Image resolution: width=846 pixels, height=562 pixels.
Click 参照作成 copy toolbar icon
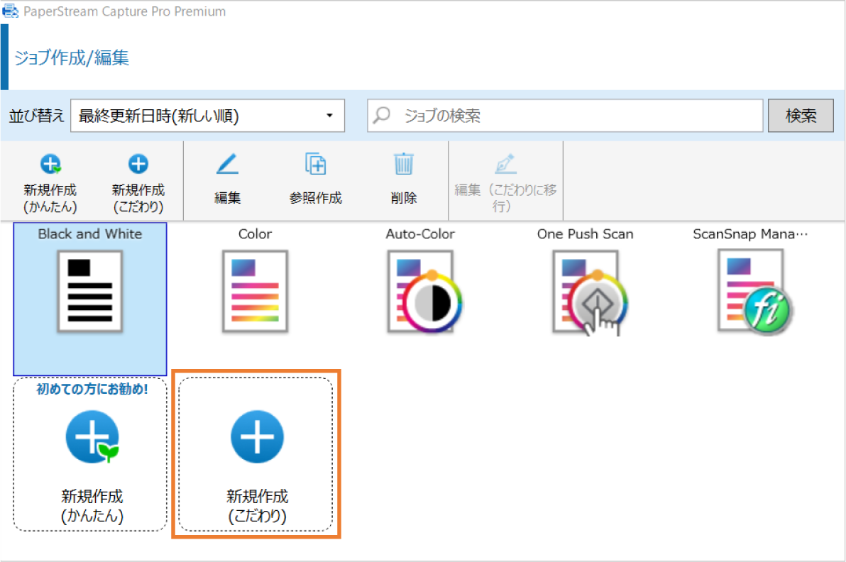315,164
